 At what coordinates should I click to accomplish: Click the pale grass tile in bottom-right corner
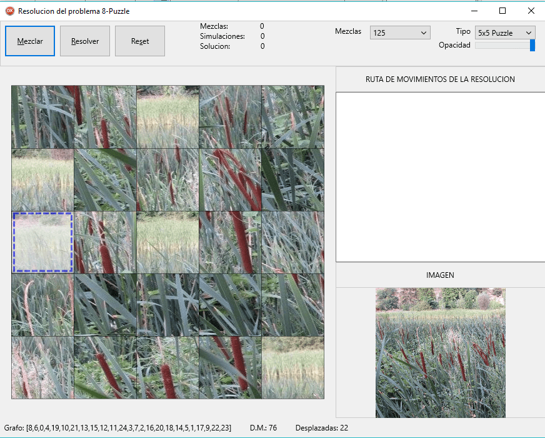coord(292,367)
